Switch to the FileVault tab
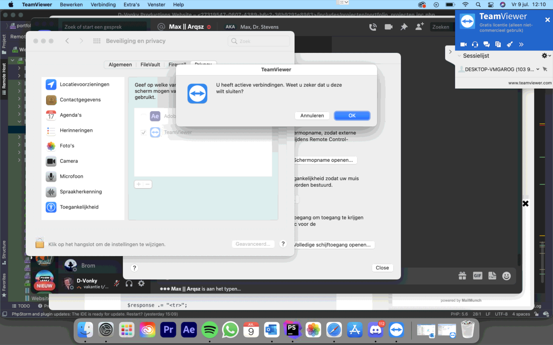The width and height of the screenshot is (553, 345). 150,64
